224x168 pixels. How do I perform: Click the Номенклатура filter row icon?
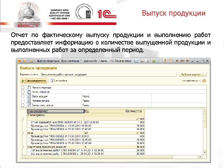(x=29, y=101)
